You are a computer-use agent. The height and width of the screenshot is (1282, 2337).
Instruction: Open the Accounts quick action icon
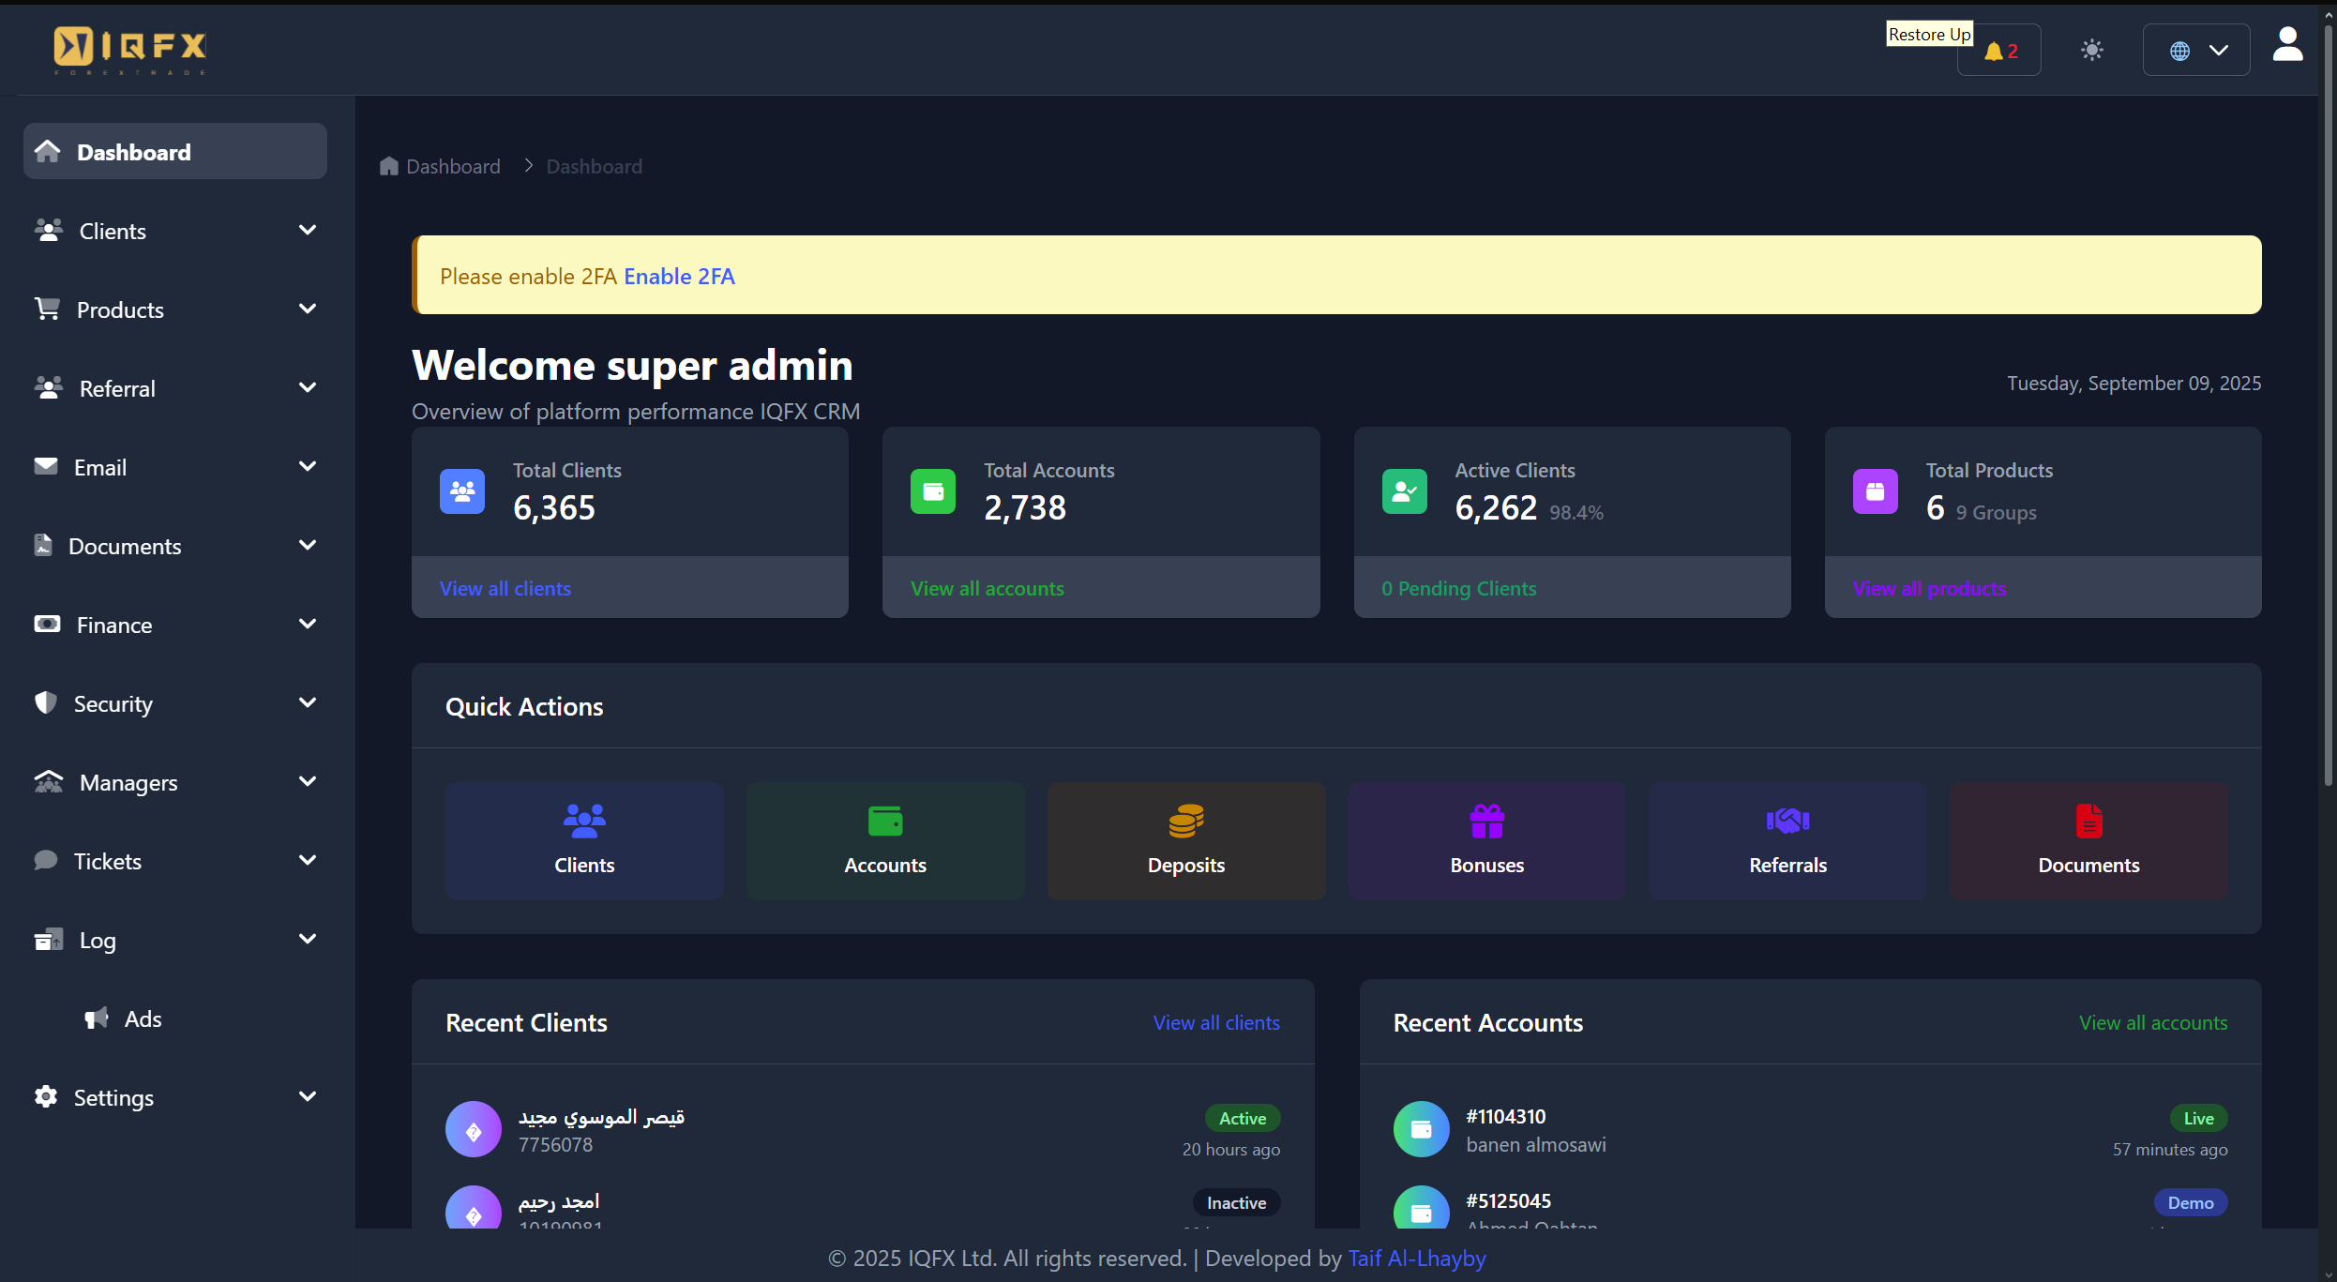[x=884, y=819]
